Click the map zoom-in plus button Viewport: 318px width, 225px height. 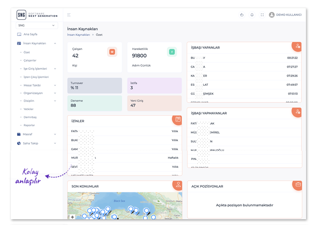point(72,217)
